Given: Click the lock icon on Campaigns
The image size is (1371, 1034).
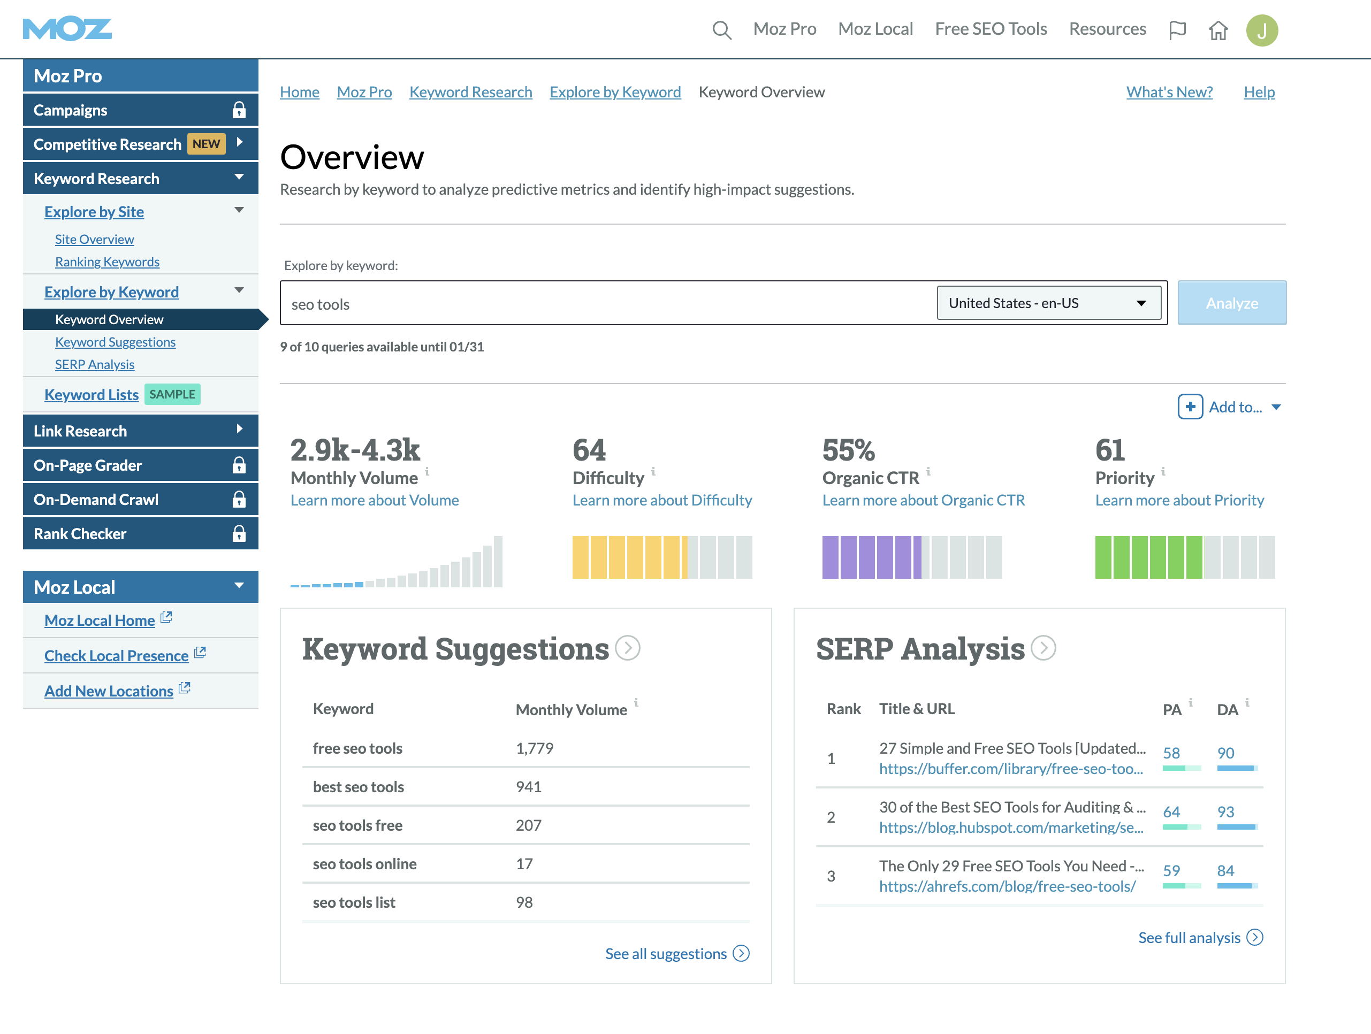Looking at the screenshot, I should tap(240, 110).
